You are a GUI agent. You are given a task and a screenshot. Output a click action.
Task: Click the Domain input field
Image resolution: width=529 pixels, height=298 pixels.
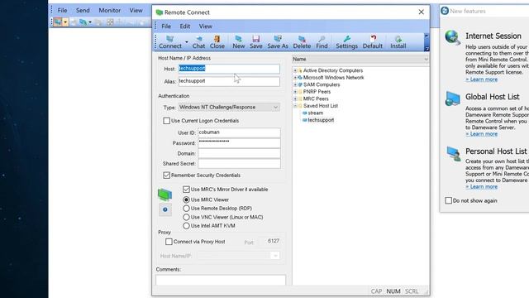point(239,153)
